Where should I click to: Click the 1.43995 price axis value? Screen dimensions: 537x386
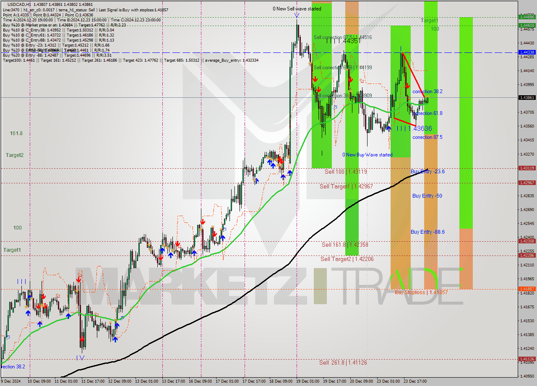point(527,84)
